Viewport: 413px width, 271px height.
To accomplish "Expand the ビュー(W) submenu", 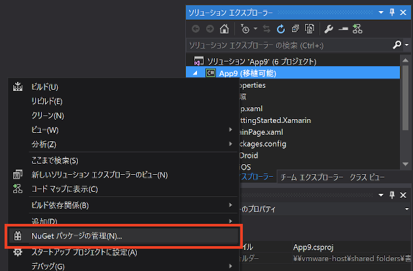I will 124,130.
